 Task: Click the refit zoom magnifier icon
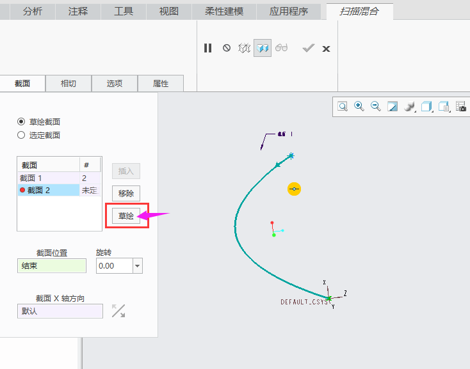click(343, 106)
